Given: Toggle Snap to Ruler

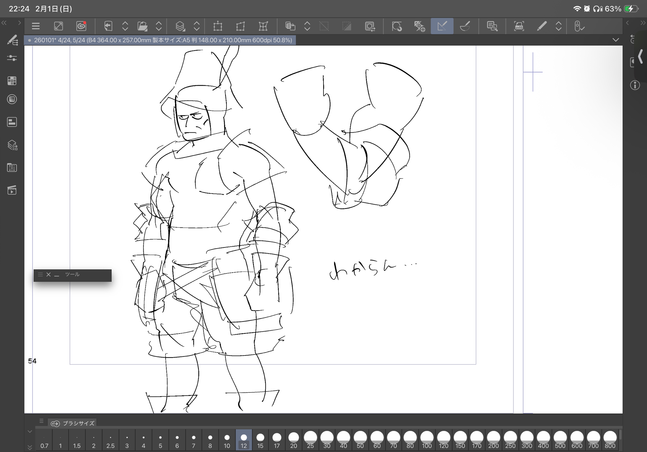Looking at the screenshot, I should (397, 26).
